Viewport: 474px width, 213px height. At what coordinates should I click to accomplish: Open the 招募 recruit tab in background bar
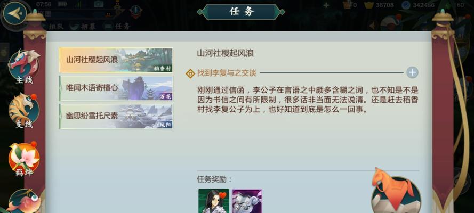pos(83,26)
